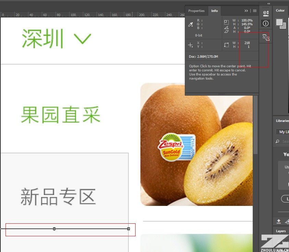Switch to the Layers panel tab
289x252 pixels.
(x=281, y=231)
